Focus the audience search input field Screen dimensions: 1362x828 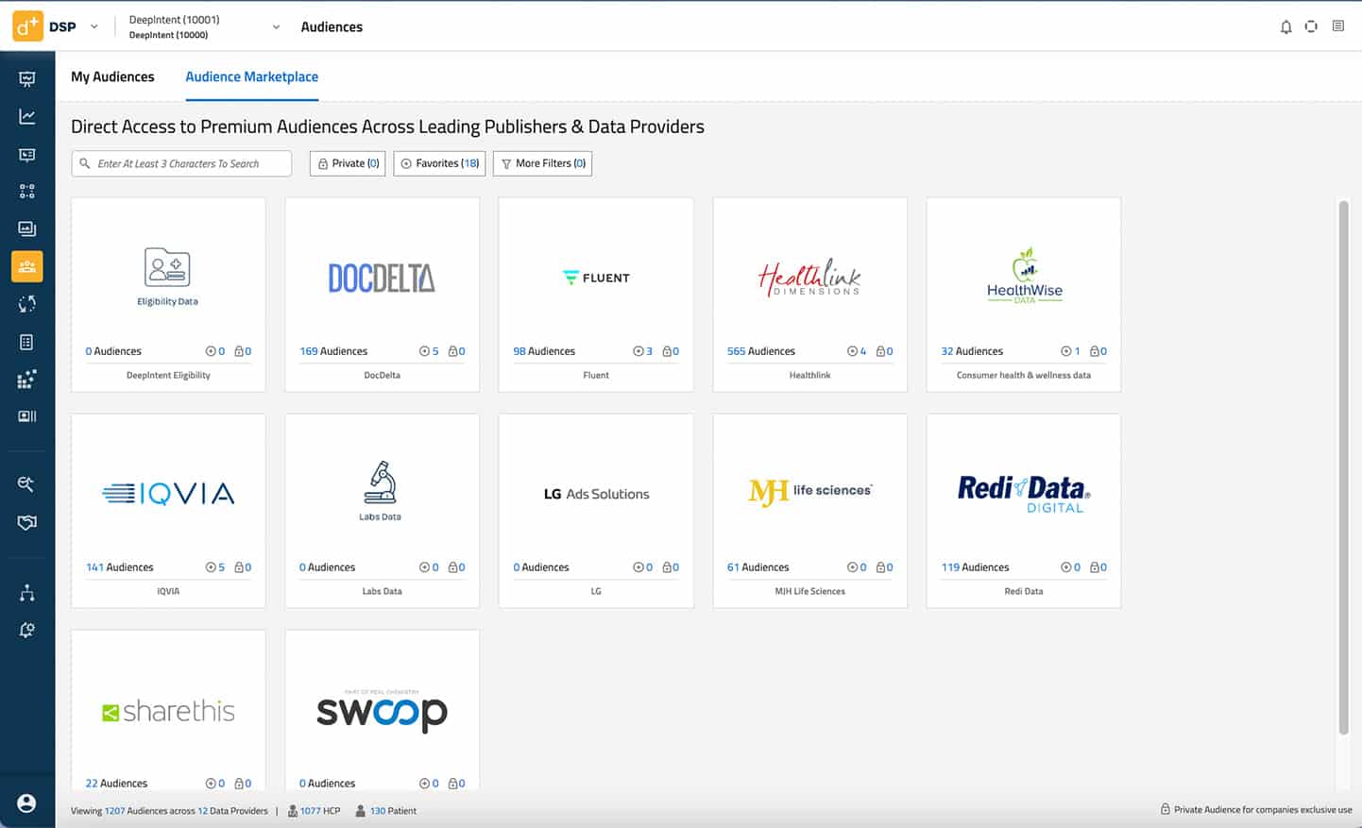pyautogui.click(x=181, y=163)
